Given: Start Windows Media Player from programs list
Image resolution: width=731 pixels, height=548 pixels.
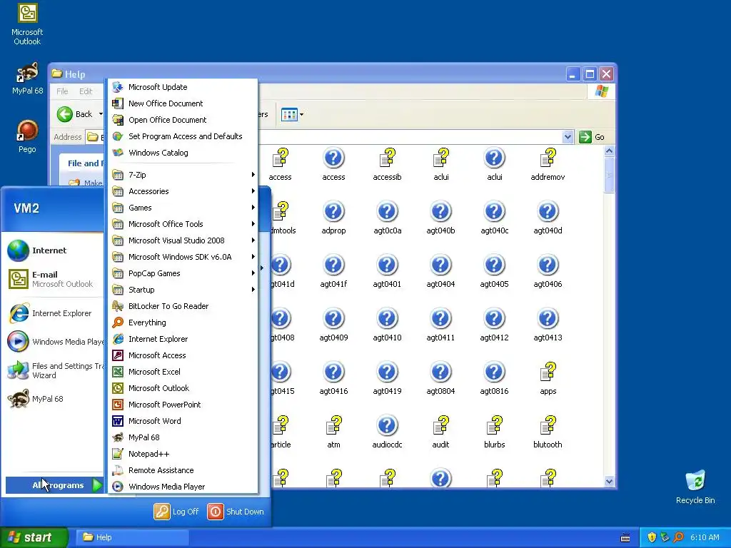Looking at the screenshot, I should [183, 487].
